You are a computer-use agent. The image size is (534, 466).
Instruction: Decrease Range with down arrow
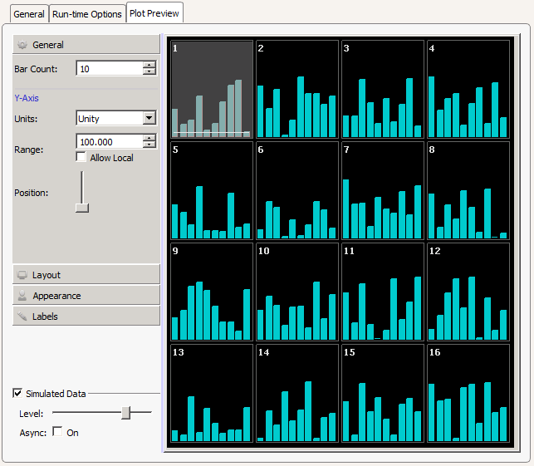[x=149, y=145]
